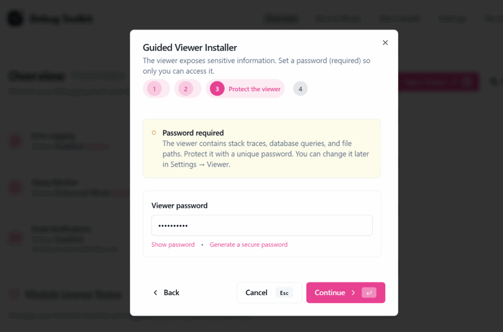The height and width of the screenshot is (332, 503).
Task: Dismiss the installer with the X
Action: click(385, 42)
